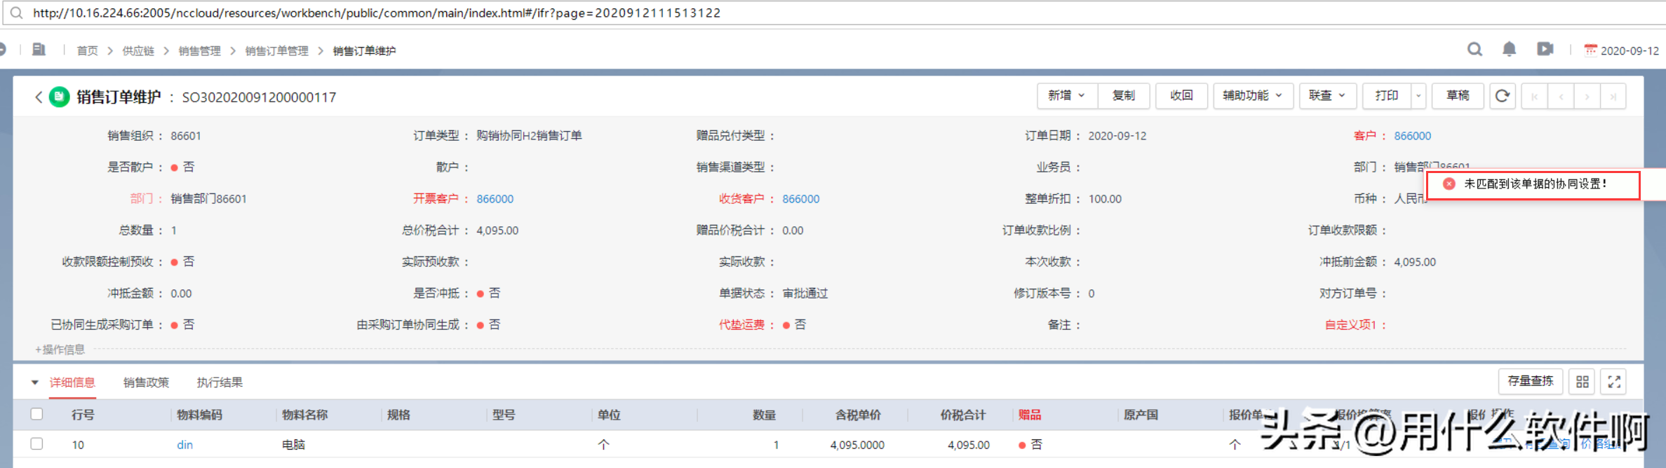Click the refresh icon in the toolbar
Screen dimensions: 1666x468
pos(1502,96)
